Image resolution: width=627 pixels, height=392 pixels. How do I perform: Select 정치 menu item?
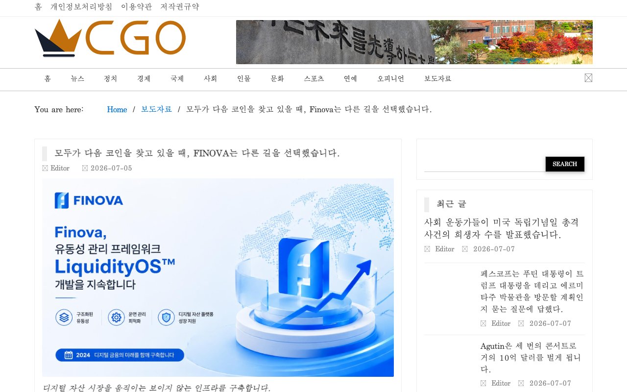[111, 78]
